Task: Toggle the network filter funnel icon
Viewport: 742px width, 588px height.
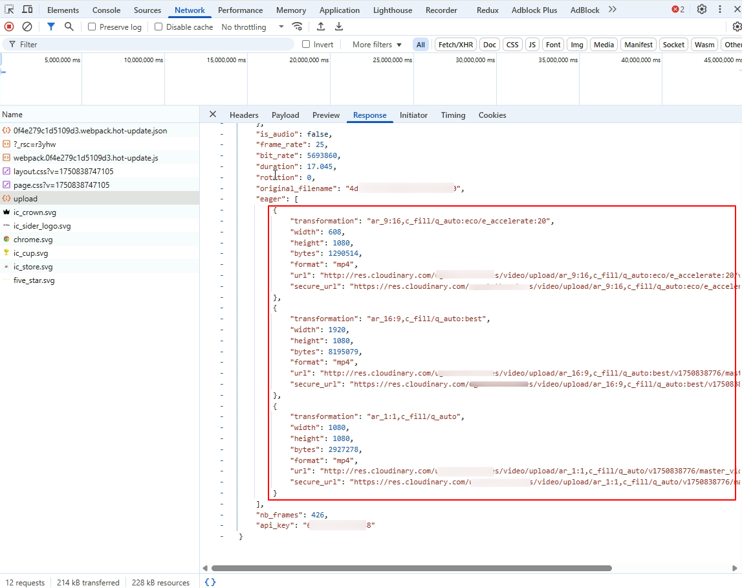Action: coord(51,27)
